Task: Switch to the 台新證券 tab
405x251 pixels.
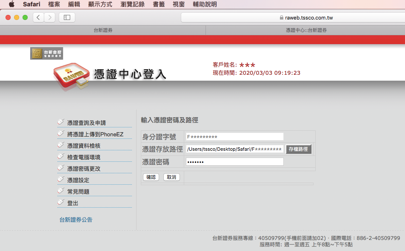Action: click(103, 30)
